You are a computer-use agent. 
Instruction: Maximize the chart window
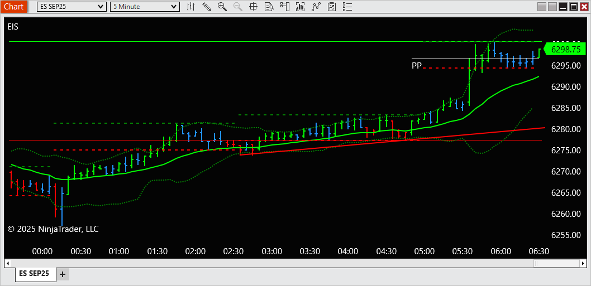pyautogui.click(x=574, y=7)
